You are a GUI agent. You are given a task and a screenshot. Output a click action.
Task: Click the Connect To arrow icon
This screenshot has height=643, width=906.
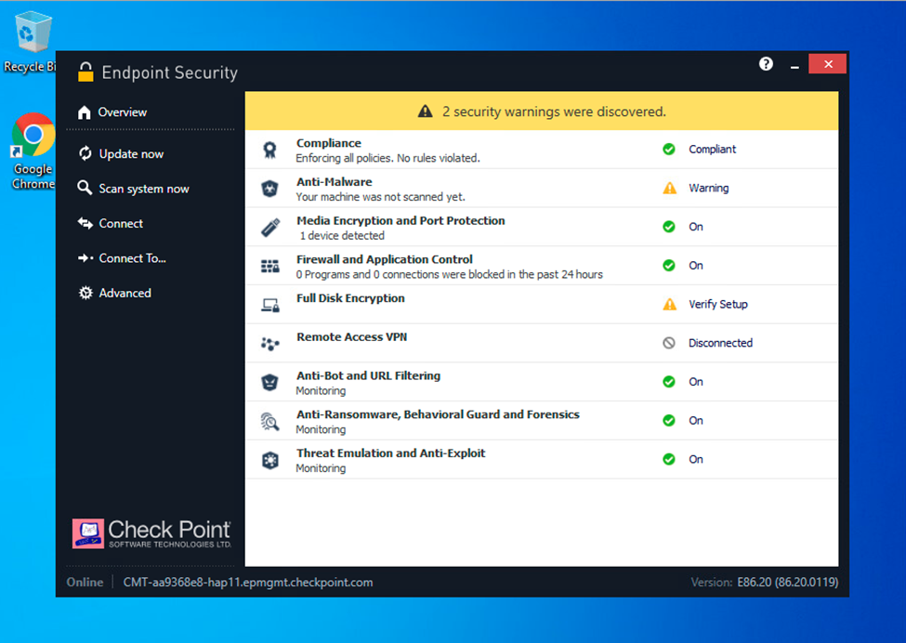85,258
